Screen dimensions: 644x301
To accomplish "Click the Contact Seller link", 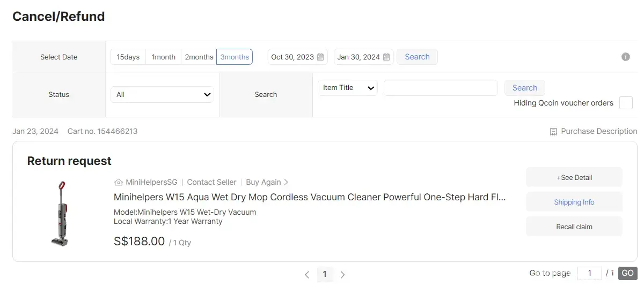I will pos(211,182).
